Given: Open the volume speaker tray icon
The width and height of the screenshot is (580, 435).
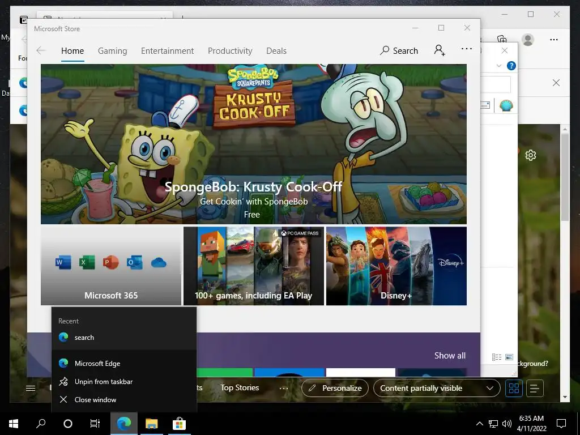Looking at the screenshot, I should pyautogui.click(x=507, y=424).
